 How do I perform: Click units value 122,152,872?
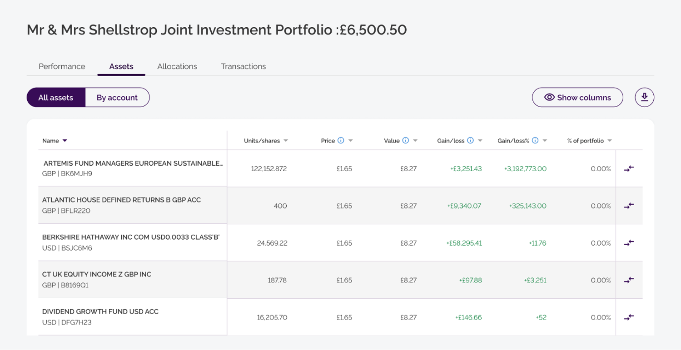[269, 168]
